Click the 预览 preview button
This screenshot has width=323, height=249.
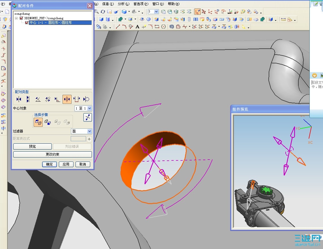pos(32,146)
